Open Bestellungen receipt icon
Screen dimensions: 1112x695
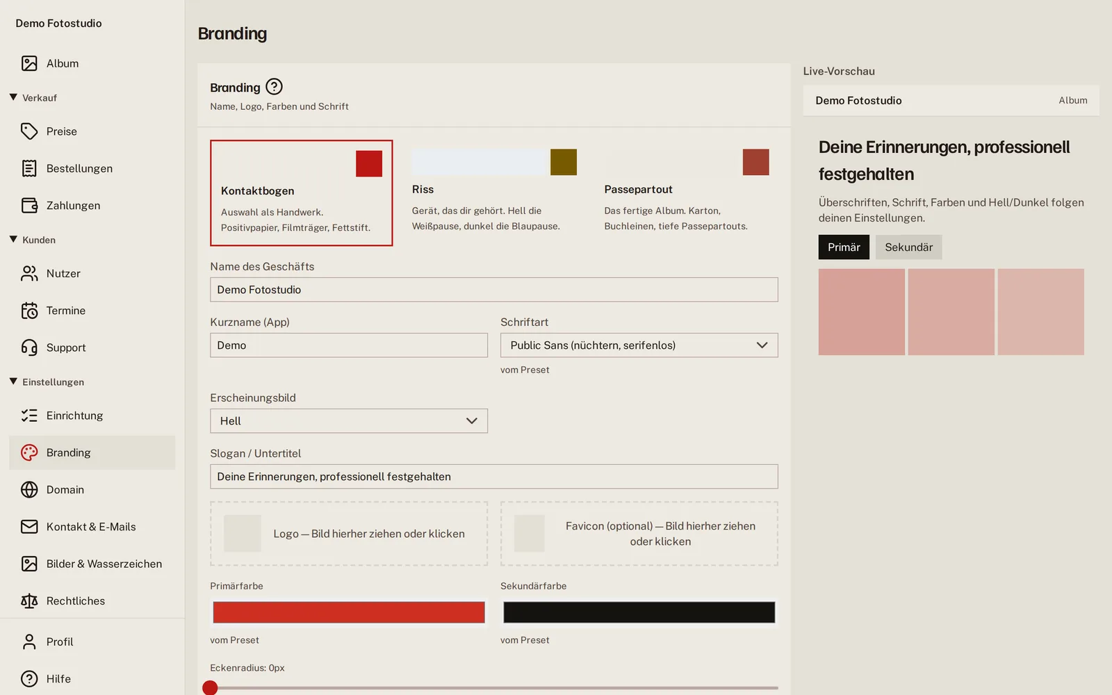(x=29, y=168)
